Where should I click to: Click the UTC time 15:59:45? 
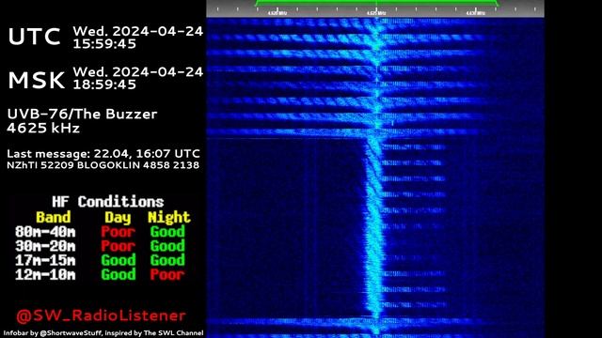(x=104, y=44)
